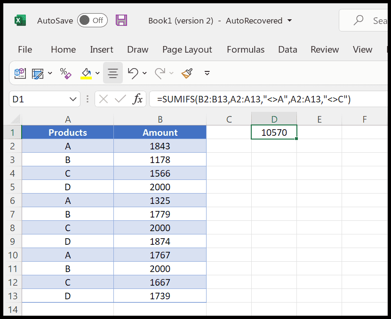Open Insert Function via the fx icon
Screen dimensions: 391x319
pyautogui.click(x=137, y=99)
